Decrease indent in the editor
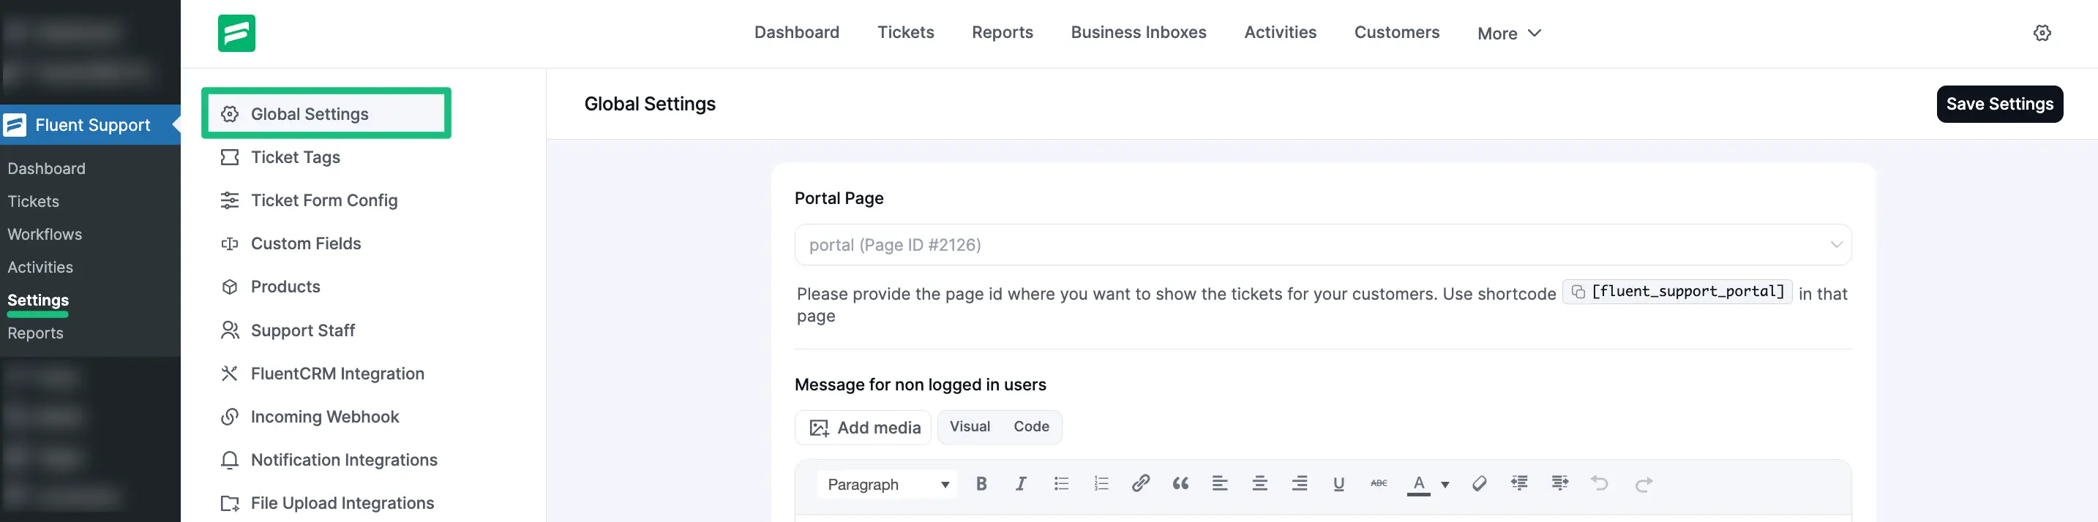 point(1519,484)
